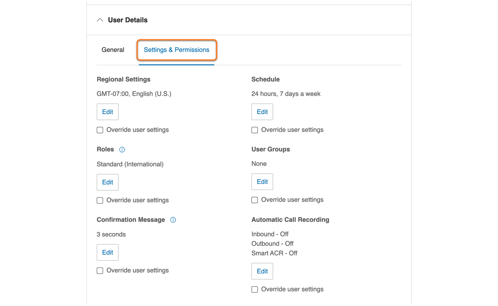Click the Confirmation Message info icon

coord(173,220)
